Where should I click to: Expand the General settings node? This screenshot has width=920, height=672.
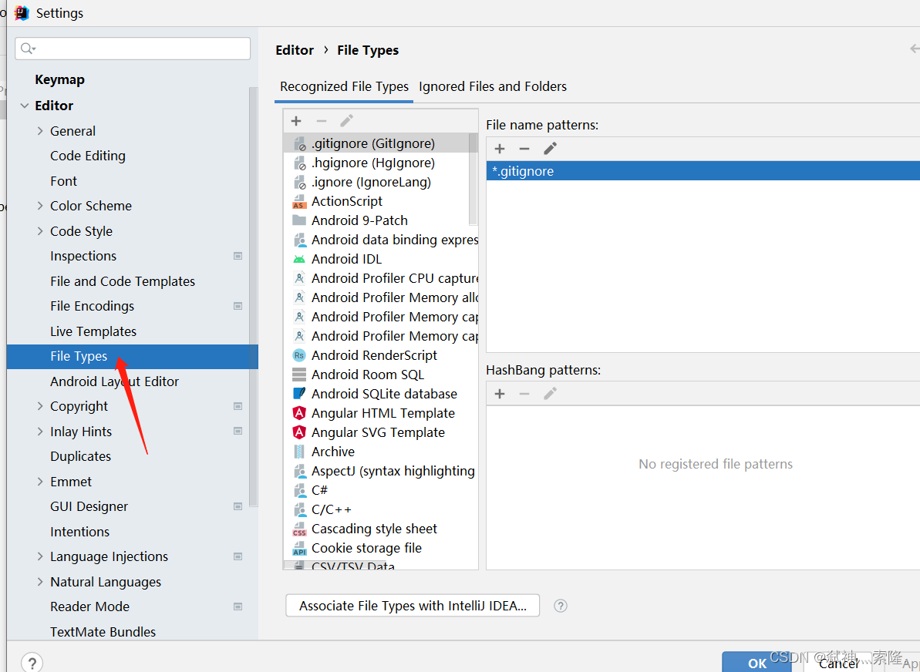tap(40, 131)
